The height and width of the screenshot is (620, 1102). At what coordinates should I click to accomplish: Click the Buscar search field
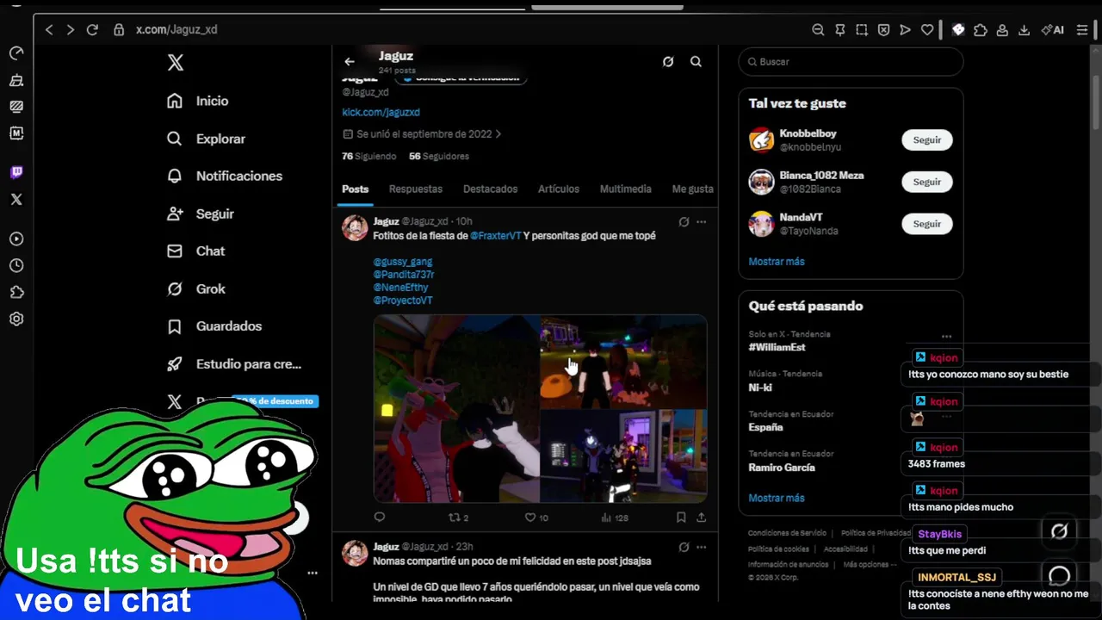851,62
